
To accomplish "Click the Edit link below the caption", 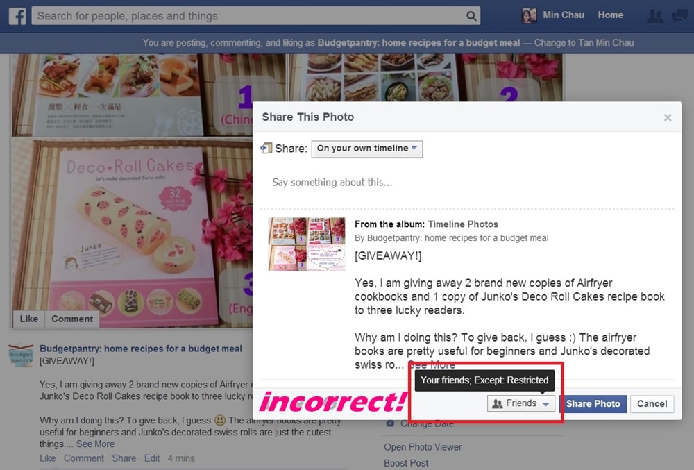I will click(x=152, y=458).
